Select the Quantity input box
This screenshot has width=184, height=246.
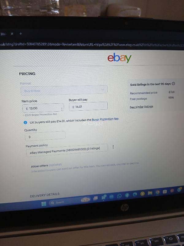45,136
